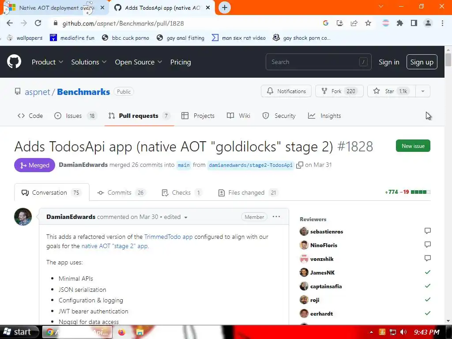Click the New issue button
The image size is (452, 339).
pos(413,146)
